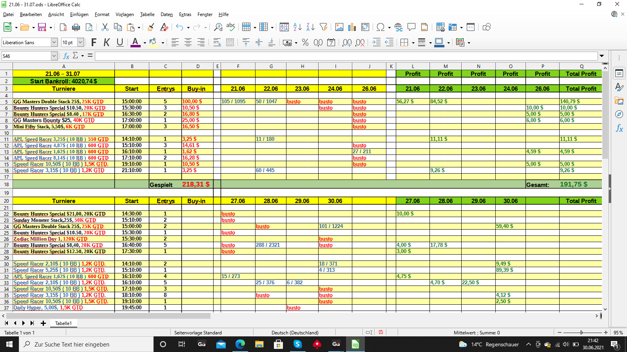
Task: Toggle Italic formatting
Action: point(107,42)
